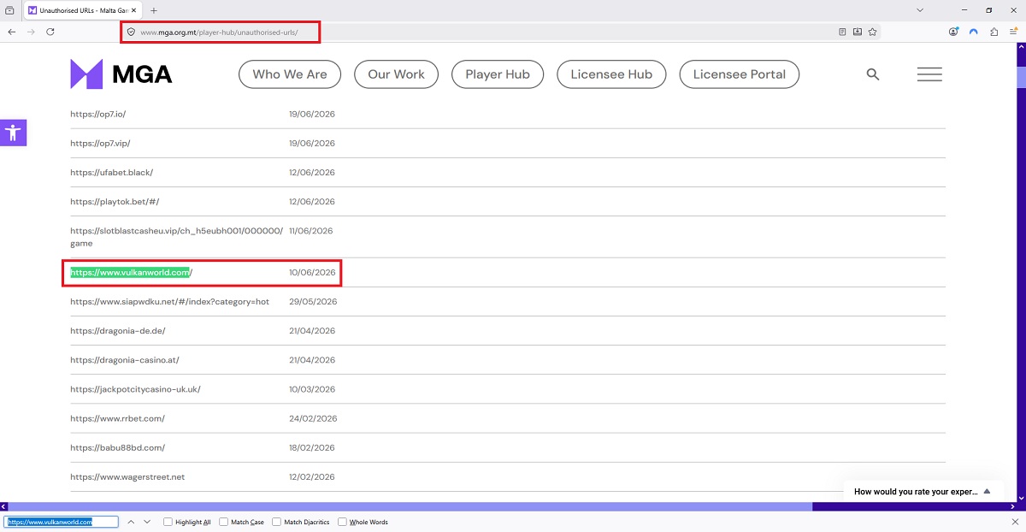Open the accessibility widget icon
Screen dimensions: 1026x532
(x=13, y=132)
